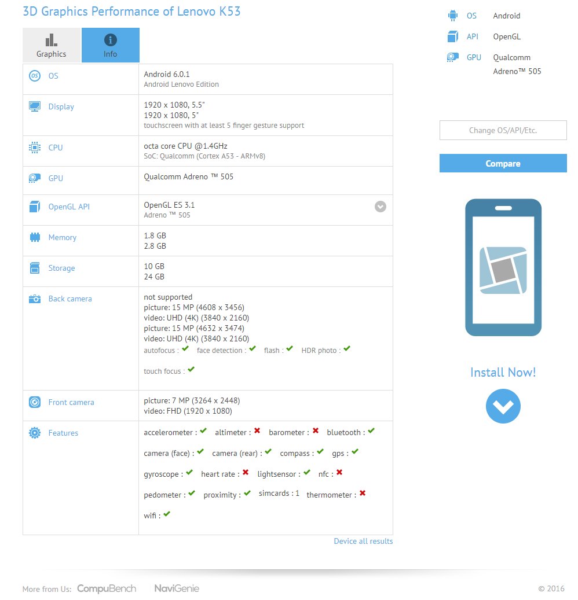Click the Front camera lens icon

(x=35, y=402)
